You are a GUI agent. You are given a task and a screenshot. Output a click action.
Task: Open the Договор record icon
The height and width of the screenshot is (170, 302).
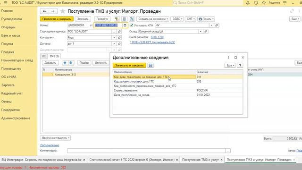[119, 44]
